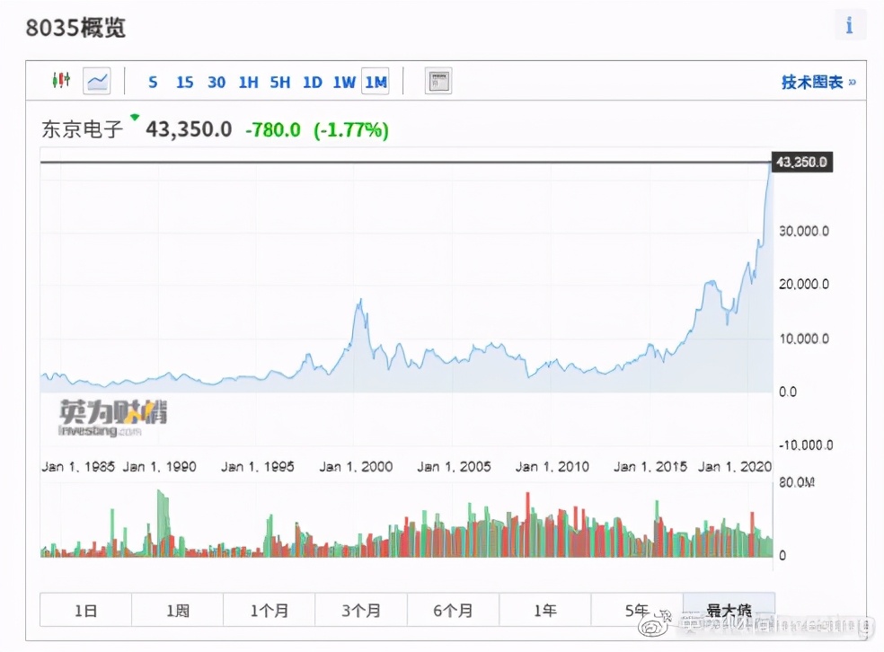Show the 6个月 time range
Viewport: 884px width, 652px height.
tap(454, 610)
